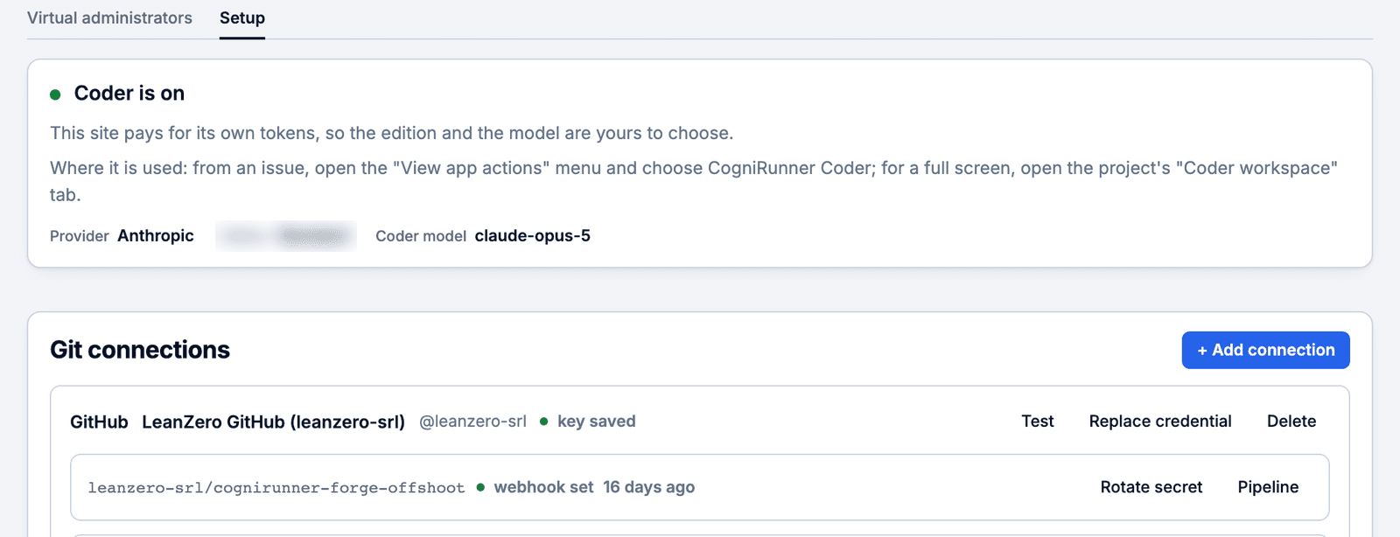Replace credential for LeanZero GitHub
Viewport: 1400px width, 537px height.
click(1160, 421)
